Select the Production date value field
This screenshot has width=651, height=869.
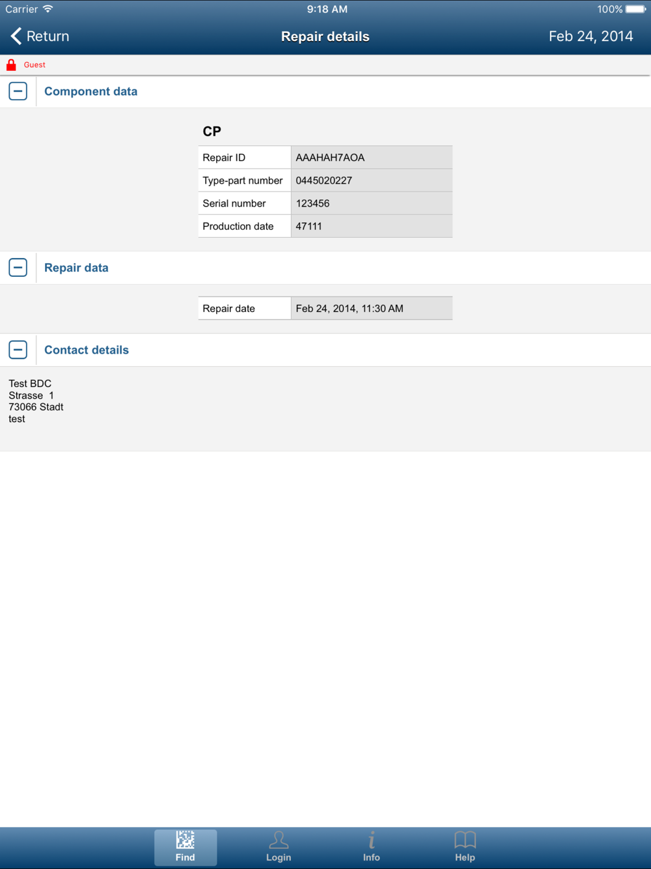coord(372,226)
